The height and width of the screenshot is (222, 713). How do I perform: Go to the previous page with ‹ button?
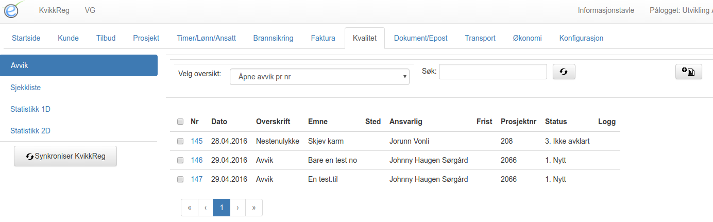tap(206, 208)
